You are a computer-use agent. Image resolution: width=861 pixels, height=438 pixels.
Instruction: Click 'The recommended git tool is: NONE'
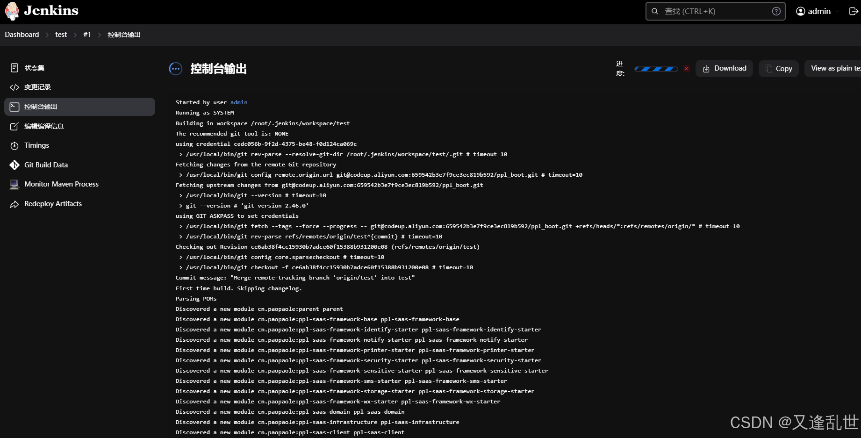pyautogui.click(x=232, y=134)
